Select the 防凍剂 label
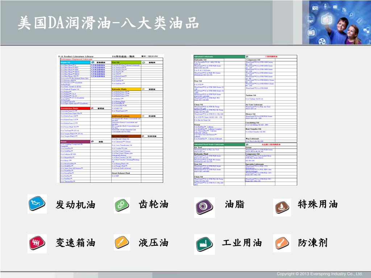Viewport: 371px width, 278px height. coord(313,243)
